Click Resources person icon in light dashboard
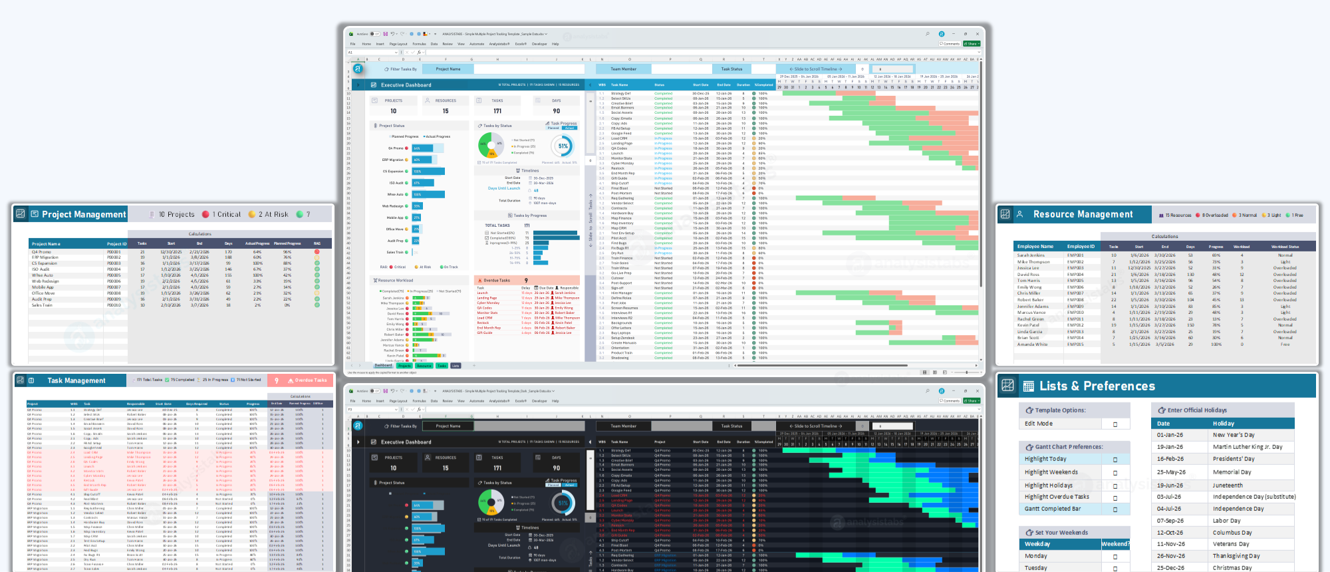This screenshot has width=1330, height=572. (428, 100)
